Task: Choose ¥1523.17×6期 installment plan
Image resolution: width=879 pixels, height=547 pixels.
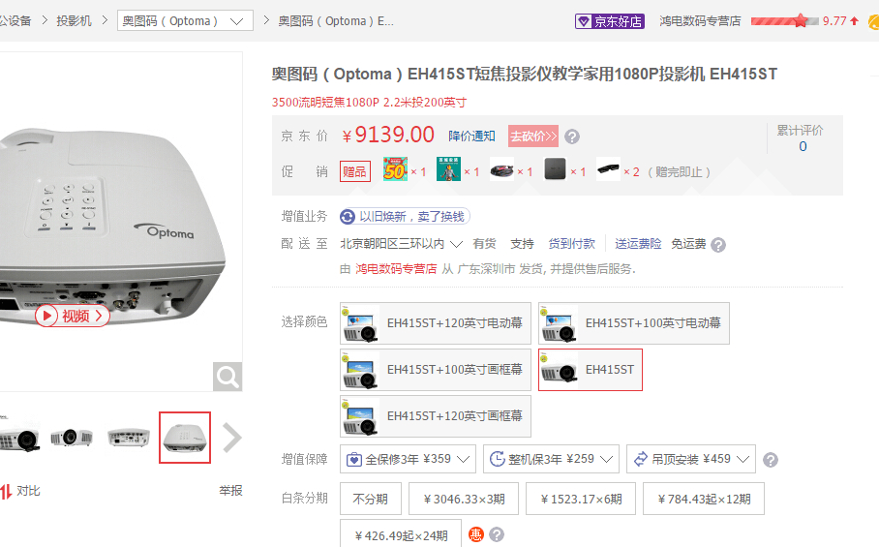Action: [x=581, y=499]
